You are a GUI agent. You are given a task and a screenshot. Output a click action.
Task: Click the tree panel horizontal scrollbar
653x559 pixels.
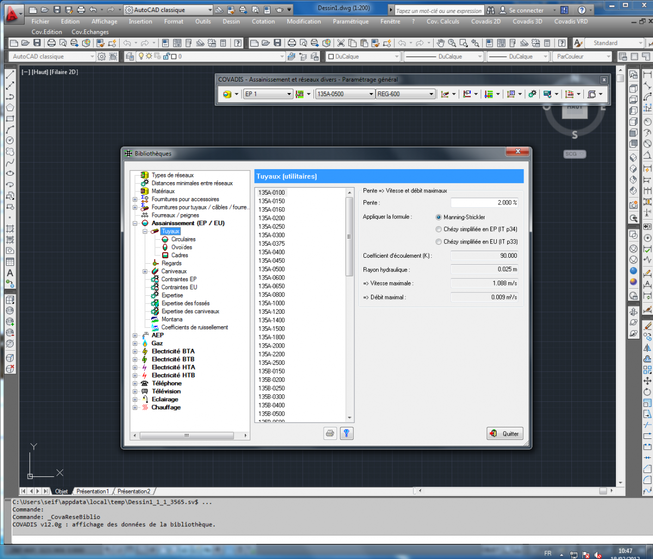(x=190, y=436)
